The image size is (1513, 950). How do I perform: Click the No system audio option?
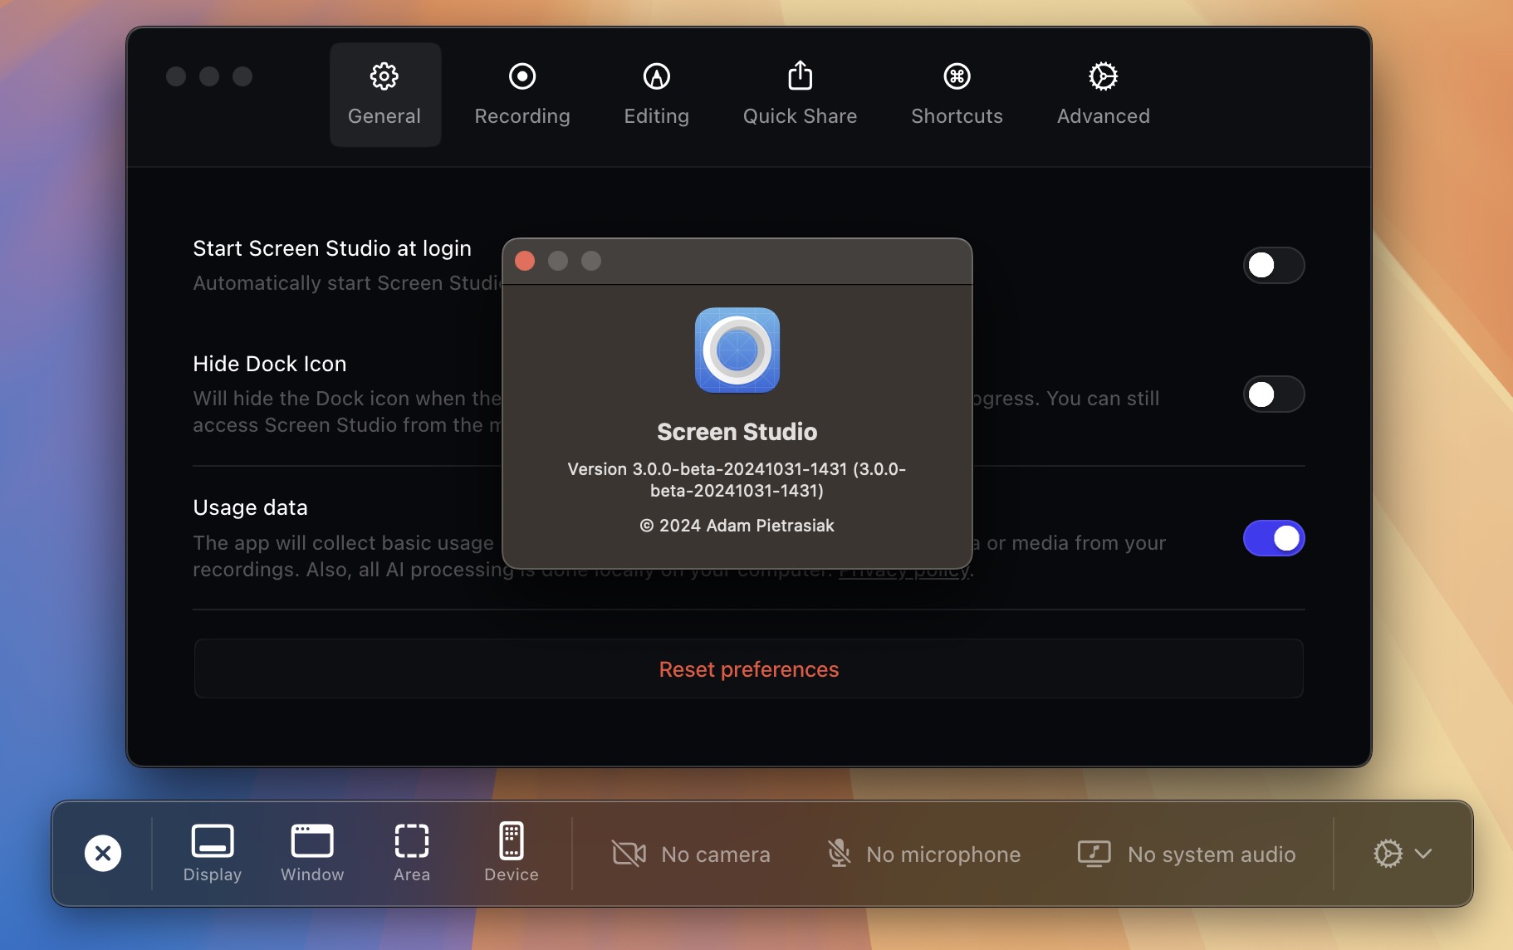pos(1186,854)
